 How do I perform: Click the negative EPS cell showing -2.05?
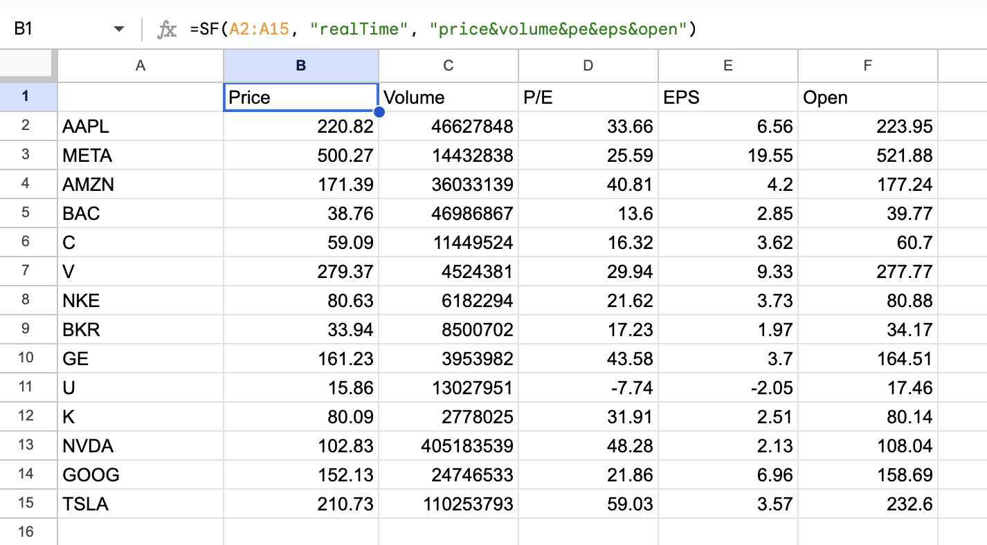[727, 387]
